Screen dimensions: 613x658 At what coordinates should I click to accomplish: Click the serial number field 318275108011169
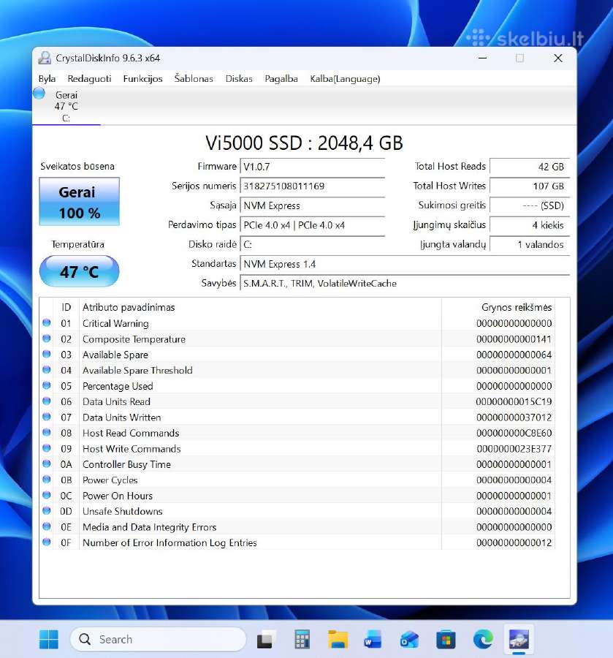click(313, 186)
